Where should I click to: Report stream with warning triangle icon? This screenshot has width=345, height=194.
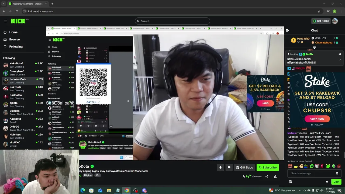point(275,176)
